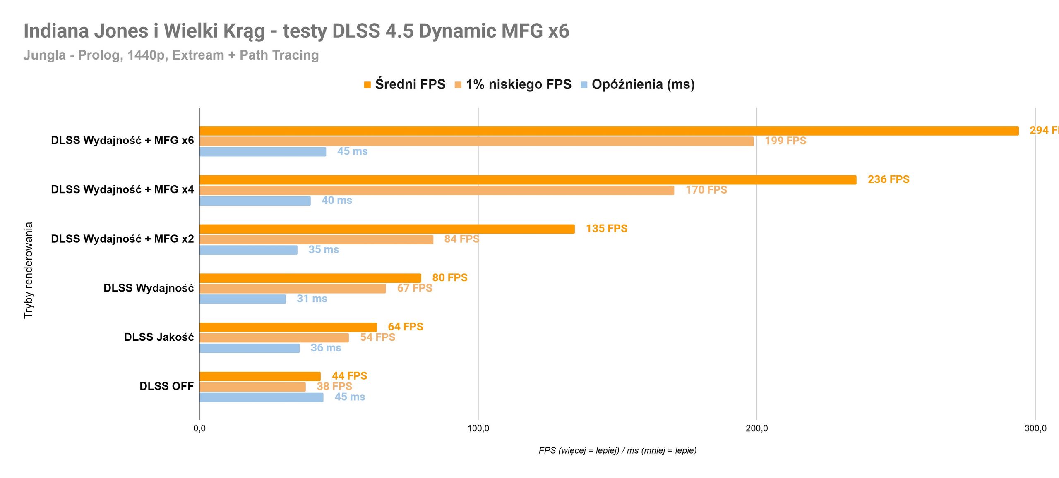Click the MFG x2 latency bar
The width and height of the screenshot is (1059, 478).
[249, 250]
